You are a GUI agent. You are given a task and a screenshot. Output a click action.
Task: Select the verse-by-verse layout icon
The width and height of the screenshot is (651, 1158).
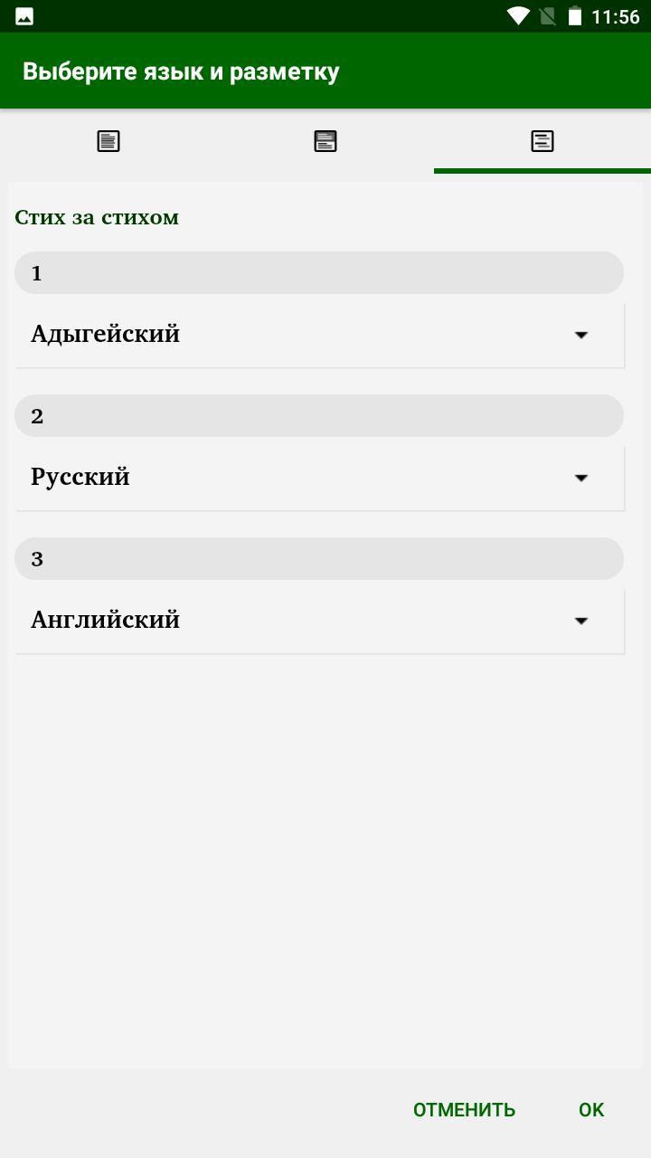(542, 141)
